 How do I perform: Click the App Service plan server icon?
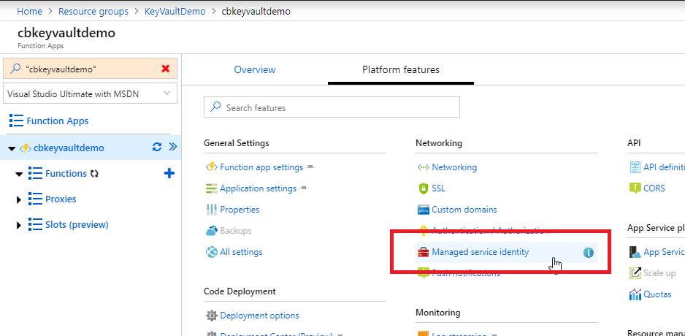pyautogui.click(x=635, y=252)
